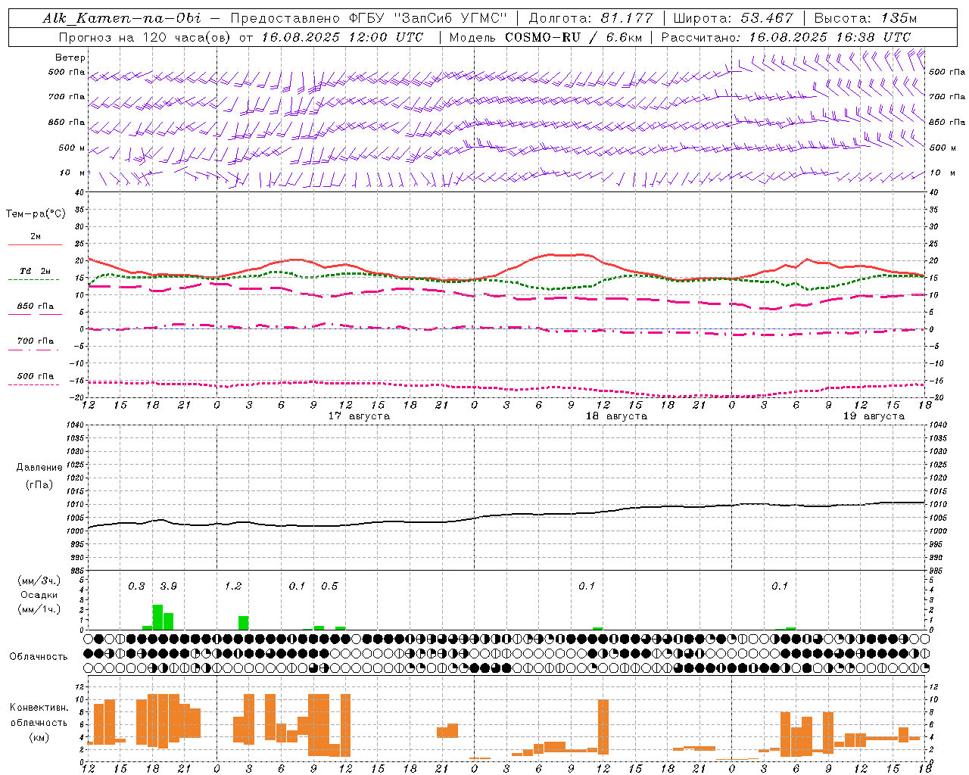Click the "Прогноз на 120 часа(ов)" text
The image size is (969, 775).
pos(145,37)
